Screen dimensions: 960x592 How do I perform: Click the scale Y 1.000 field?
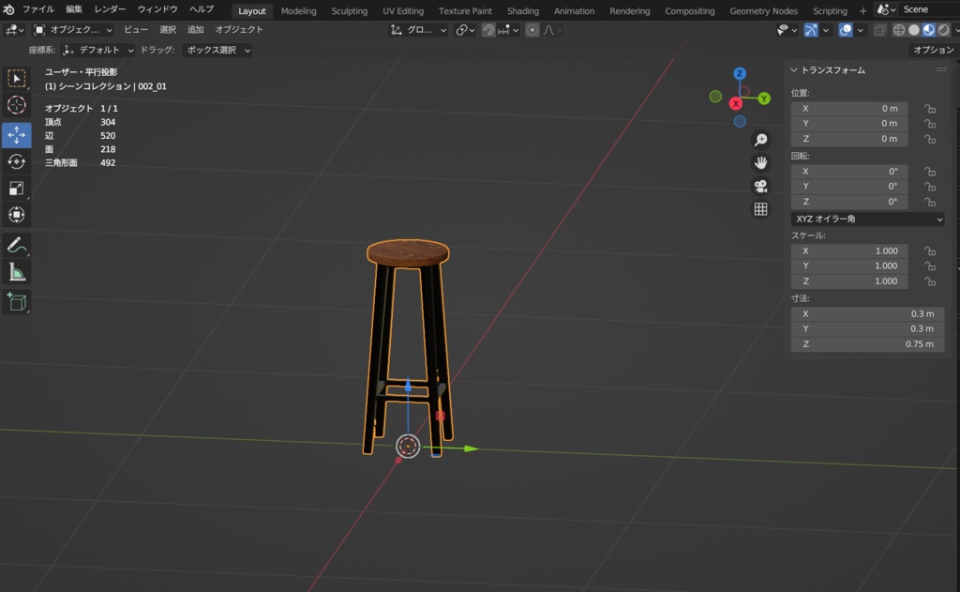pos(849,266)
